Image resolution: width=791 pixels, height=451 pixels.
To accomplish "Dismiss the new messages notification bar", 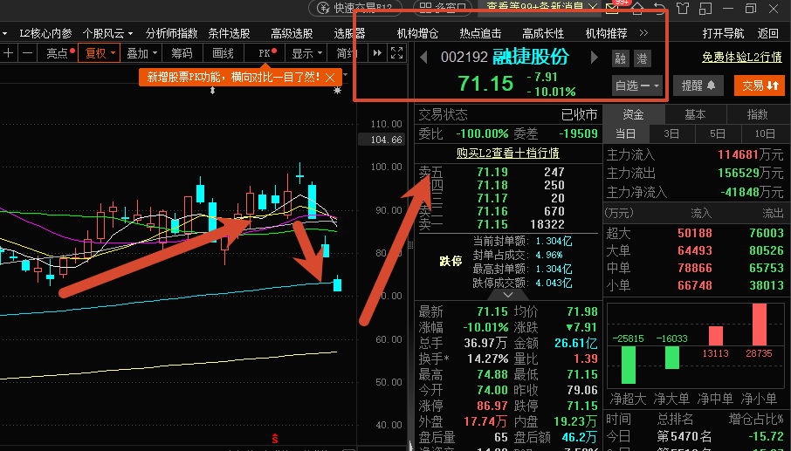I will (x=592, y=7).
